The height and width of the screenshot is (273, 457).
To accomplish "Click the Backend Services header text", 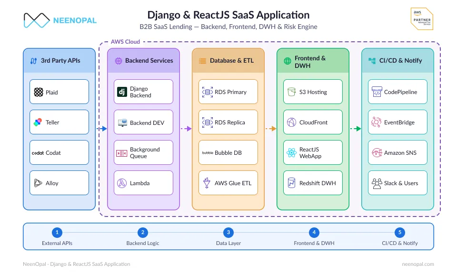I will [x=149, y=60].
